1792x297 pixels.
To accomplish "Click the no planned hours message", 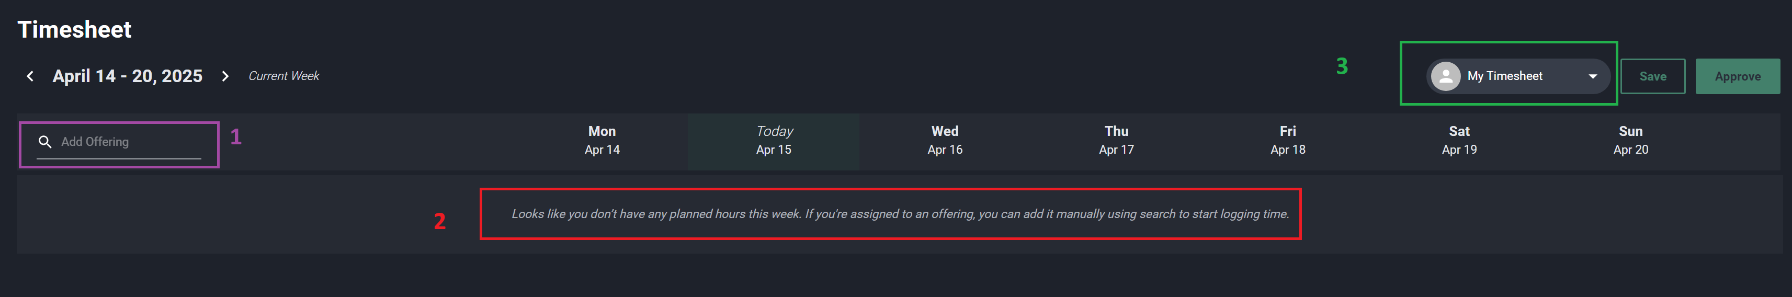I will 900,214.
